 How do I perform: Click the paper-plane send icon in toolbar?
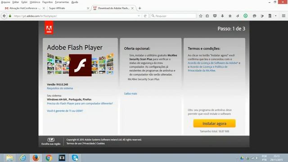(x=238, y=16)
